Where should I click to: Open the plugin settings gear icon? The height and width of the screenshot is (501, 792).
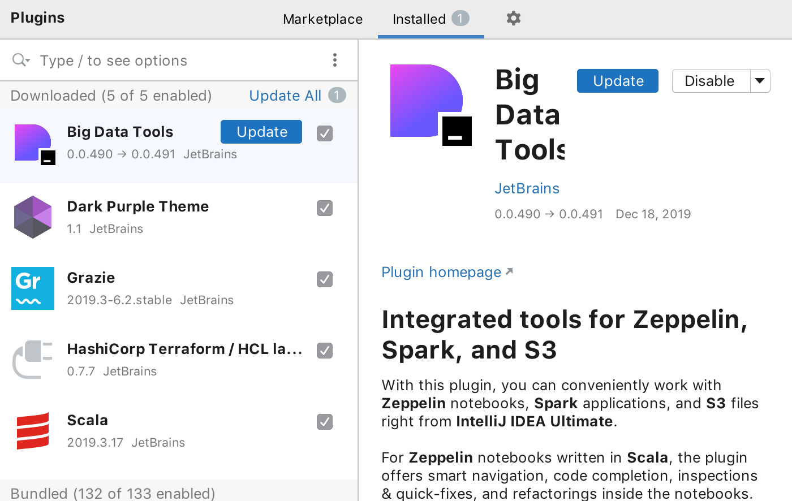click(x=514, y=18)
